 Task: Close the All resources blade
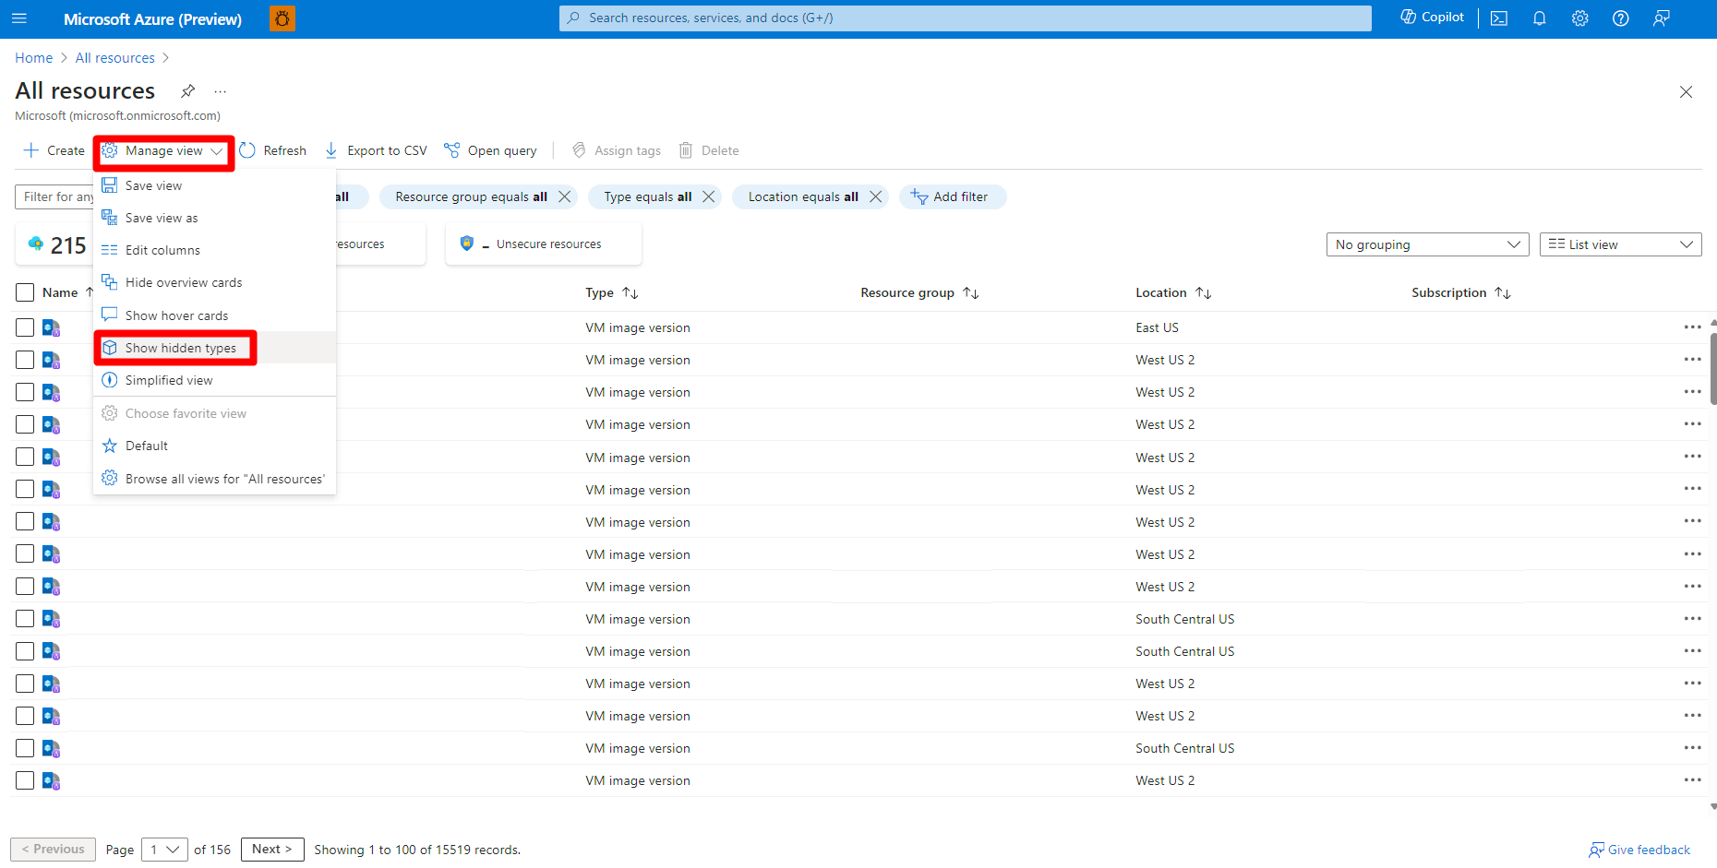coord(1686,91)
